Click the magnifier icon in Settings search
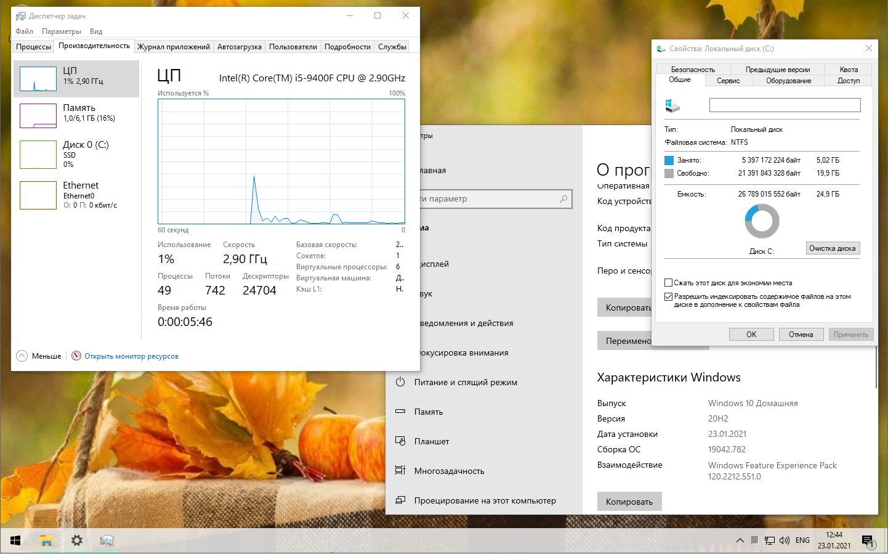This screenshot has height=554, width=888. (x=563, y=199)
